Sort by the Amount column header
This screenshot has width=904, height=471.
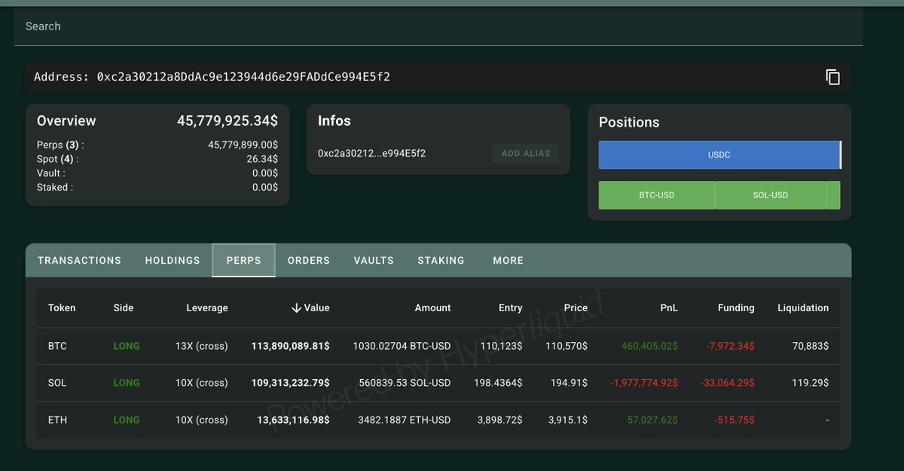(432, 307)
